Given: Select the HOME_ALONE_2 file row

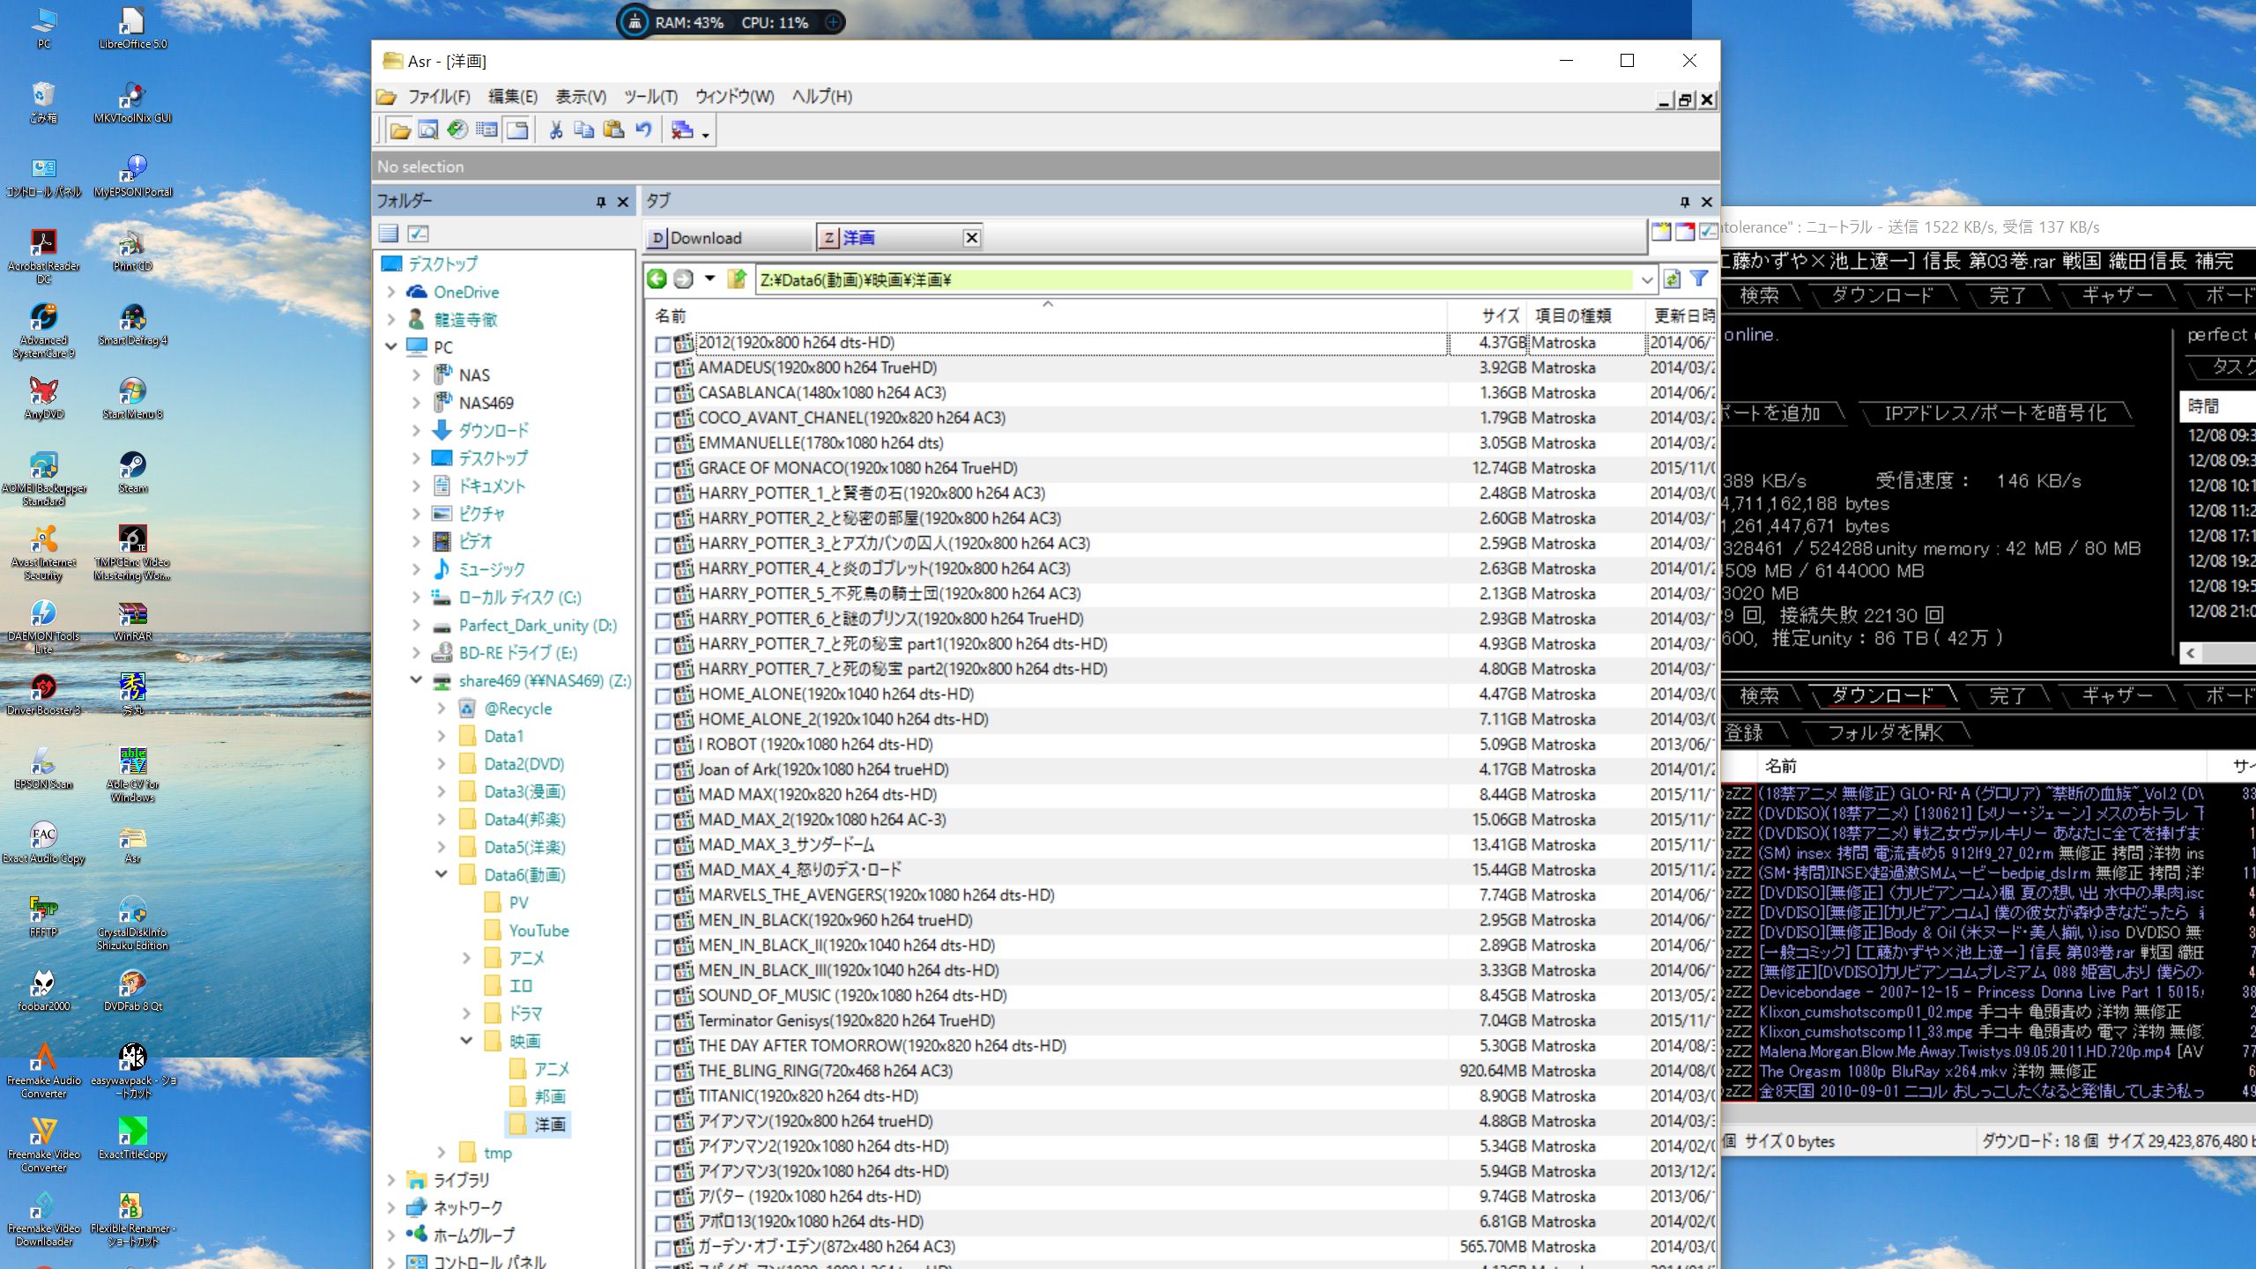Looking at the screenshot, I should 1181,719.
